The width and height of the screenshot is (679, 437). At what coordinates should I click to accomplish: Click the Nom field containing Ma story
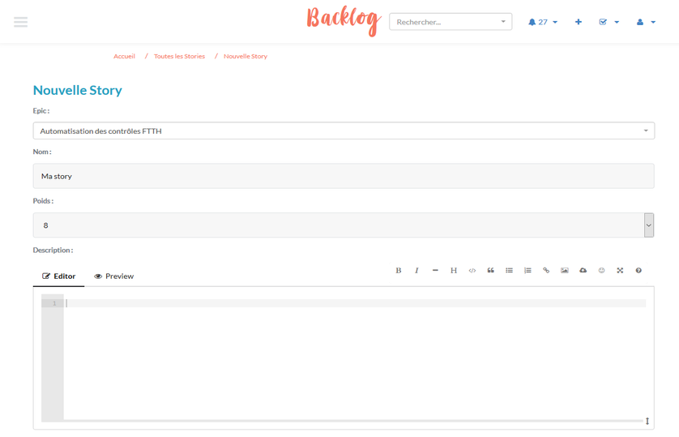[x=343, y=176]
